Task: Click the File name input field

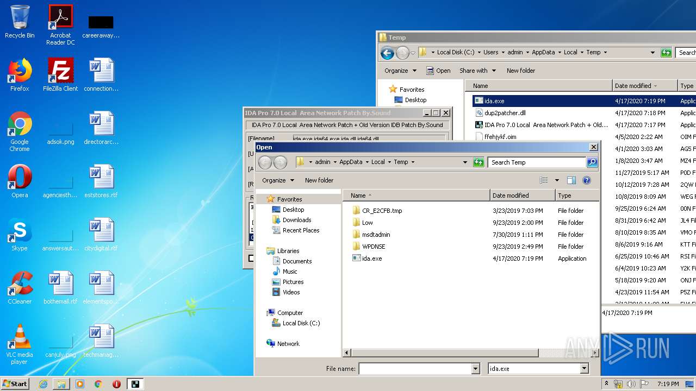Action: (415, 369)
